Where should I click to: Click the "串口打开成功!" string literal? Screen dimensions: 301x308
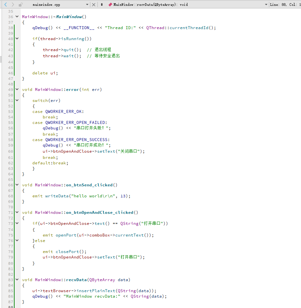click(x=91, y=145)
